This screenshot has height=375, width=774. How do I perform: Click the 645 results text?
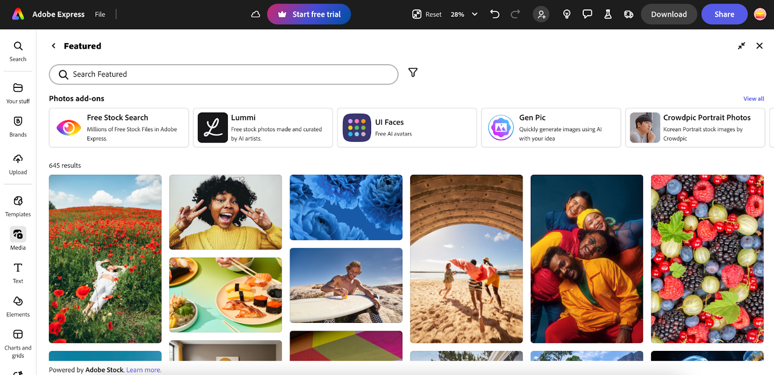[65, 165]
